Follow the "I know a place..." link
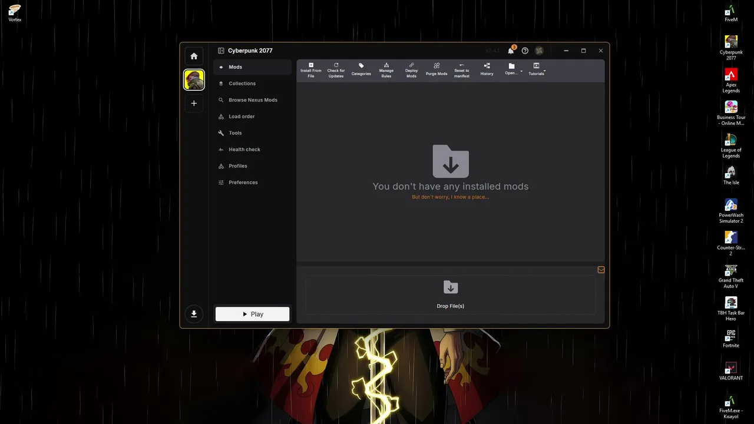 [x=451, y=197]
